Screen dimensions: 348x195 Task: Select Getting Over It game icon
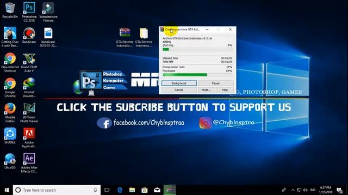pos(10,37)
